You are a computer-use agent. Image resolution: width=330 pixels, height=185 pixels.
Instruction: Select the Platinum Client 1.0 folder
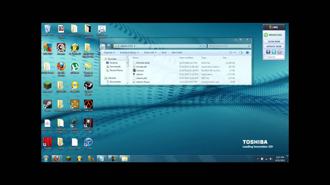61,126
